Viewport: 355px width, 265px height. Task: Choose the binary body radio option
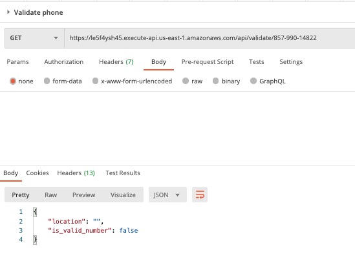[216, 81]
